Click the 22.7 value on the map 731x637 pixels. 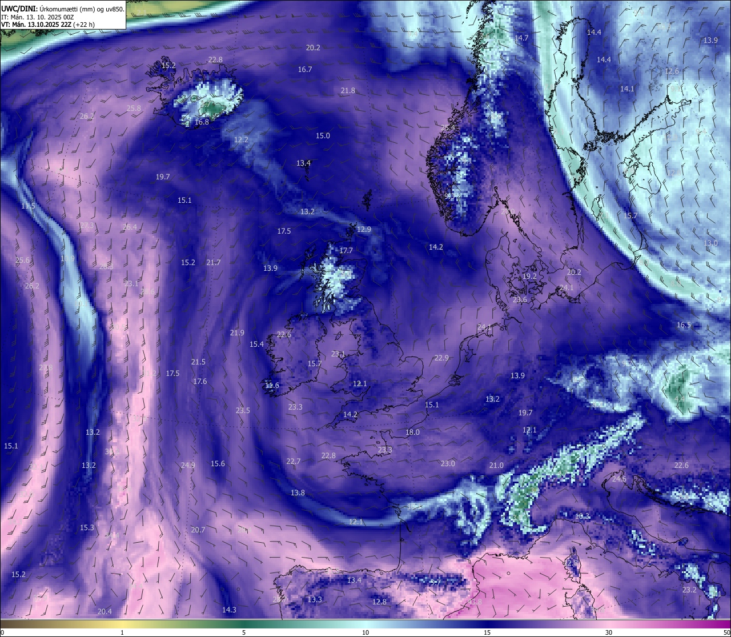click(x=293, y=461)
